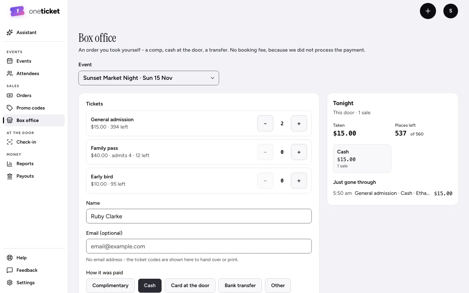Viewport: 469px width, 293px height.
Task: Click the Places left 537 value
Action: click(x=400, y=133)
